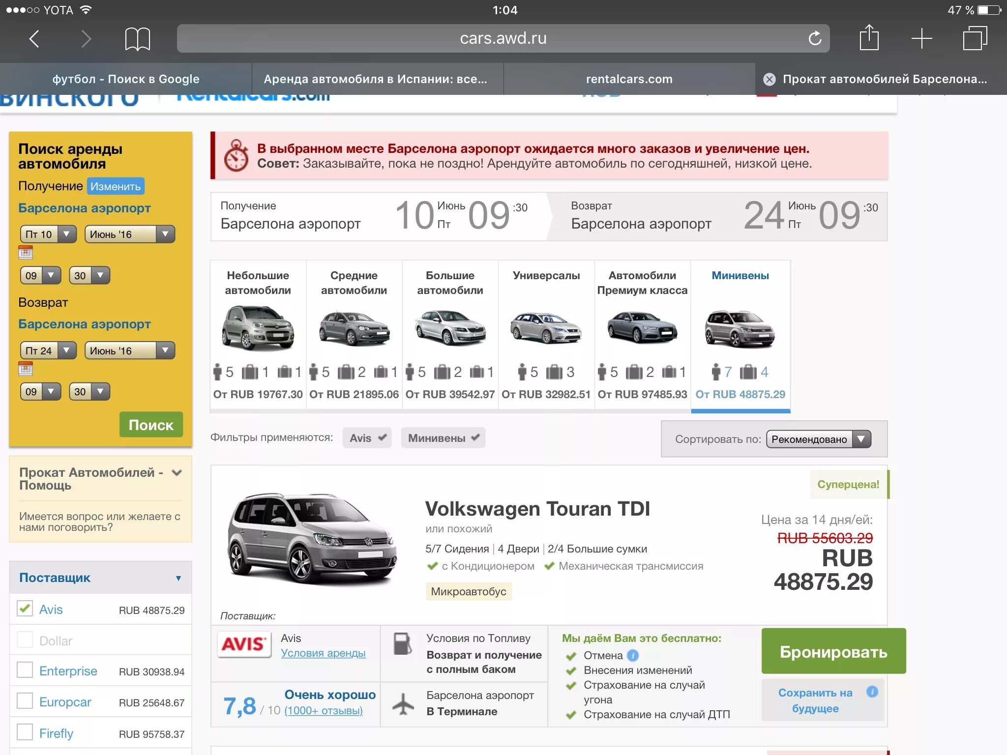Tap the address bar cars.awd.ru
This screenshot has height=755, width=1007.
pyautogui.click(x=503, y=38)
